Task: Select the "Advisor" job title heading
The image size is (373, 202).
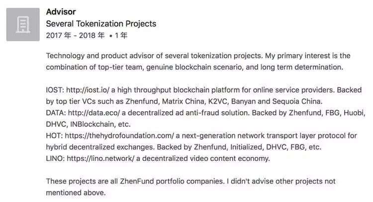Action: click(61, 11)
